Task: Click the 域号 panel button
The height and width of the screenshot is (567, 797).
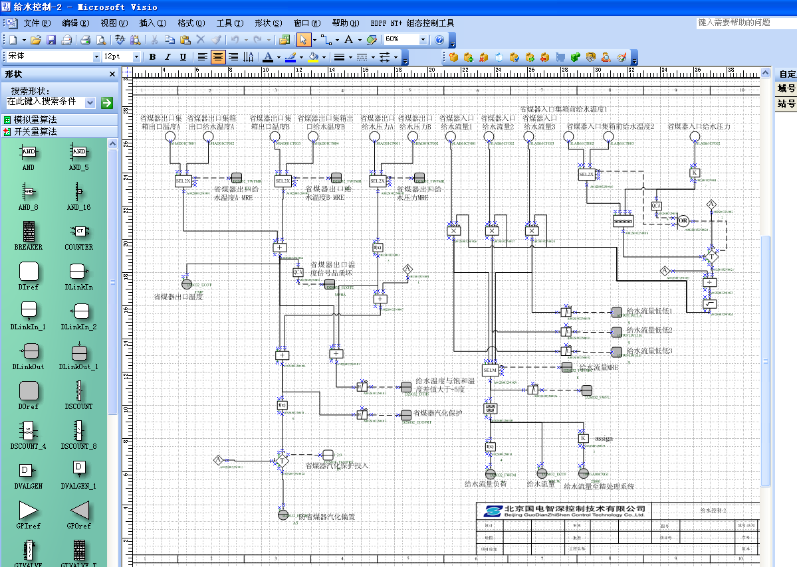Action: click(786, 89)
